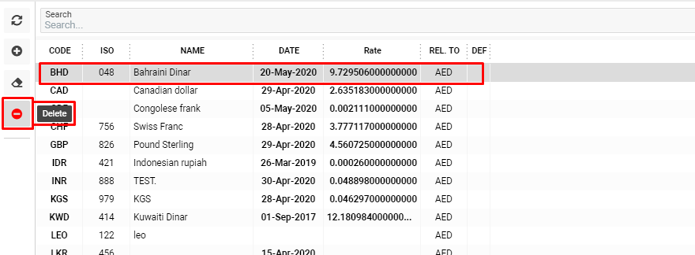This screenshot has width=695, height=255.
Task: Click the REL. TO column header
Action: (444, 50)
